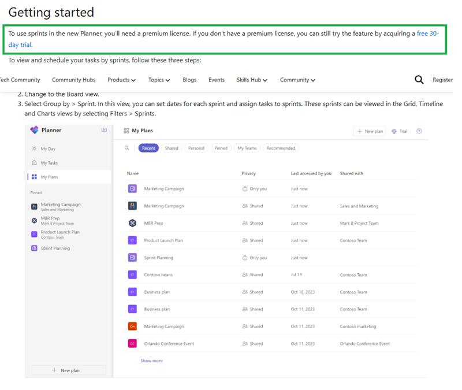Click the Business plan Oct 18 row icon

132,292
